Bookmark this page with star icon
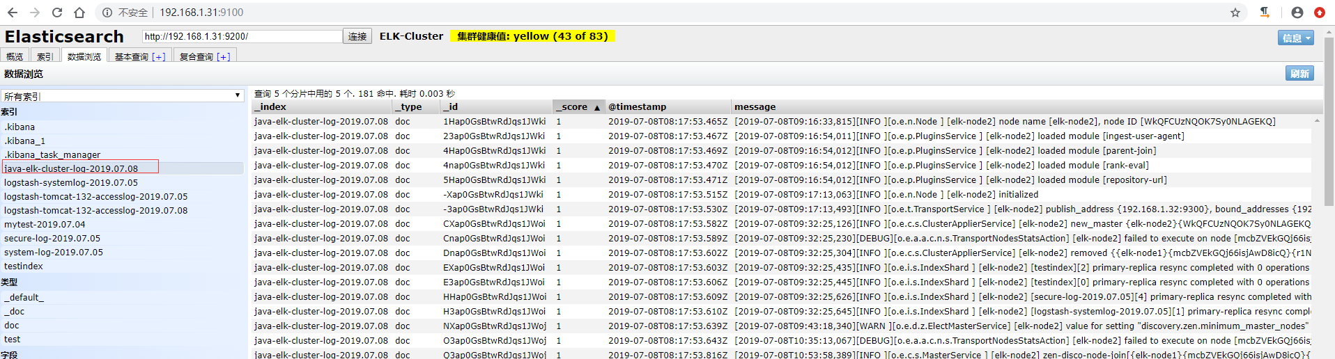Viewport: 1335px width, 359px height. (x=1235, y=13)
